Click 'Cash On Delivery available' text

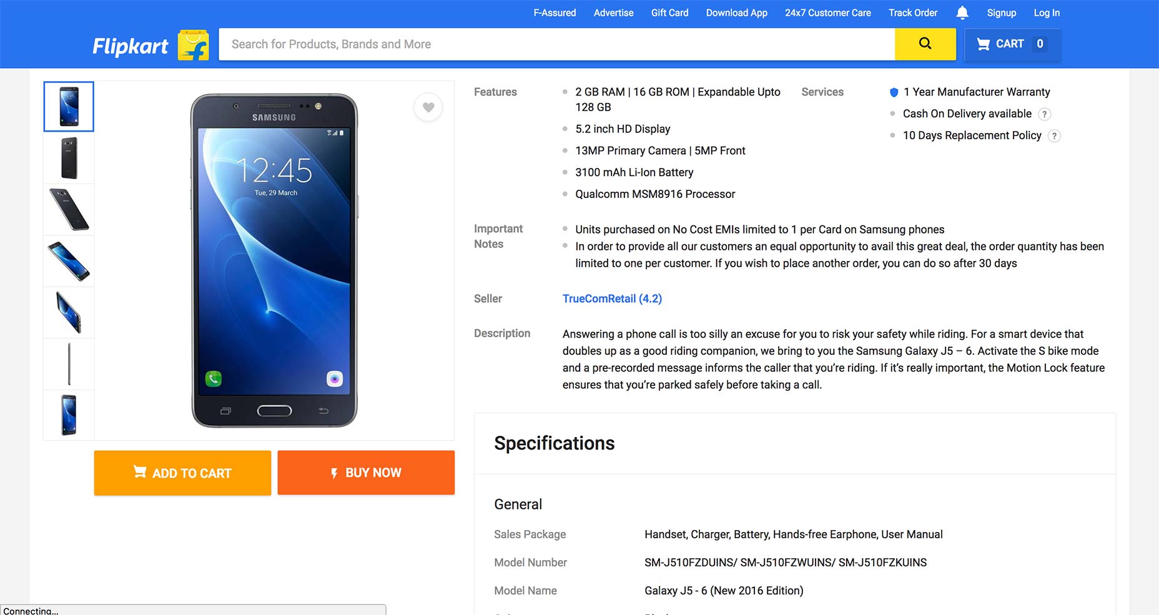point(967,114)
